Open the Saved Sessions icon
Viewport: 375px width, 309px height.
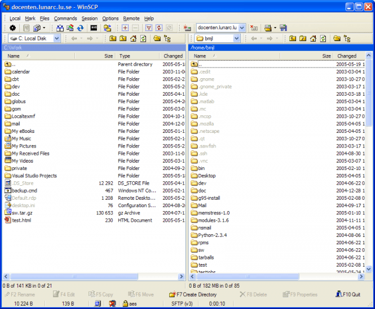[x=268, y=28]
